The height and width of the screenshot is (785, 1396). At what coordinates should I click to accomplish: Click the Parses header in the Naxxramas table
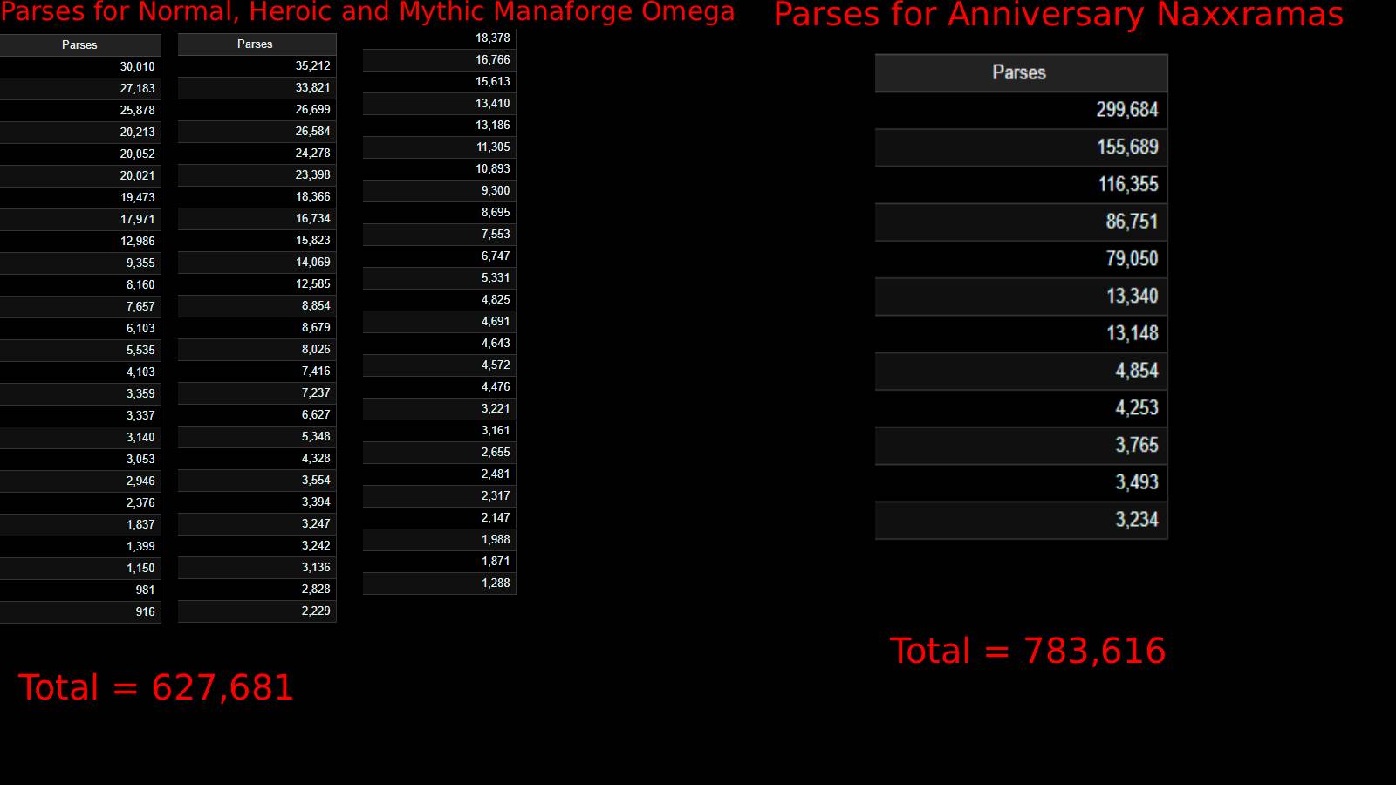[1021, 73]
